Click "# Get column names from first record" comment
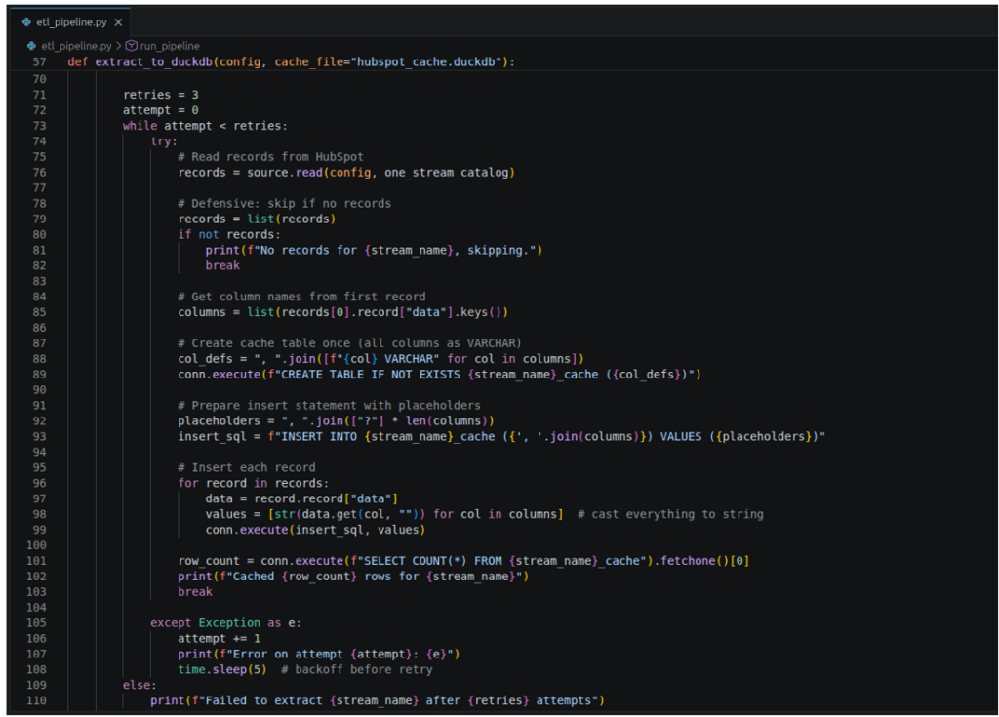 (x=302, y=297)
